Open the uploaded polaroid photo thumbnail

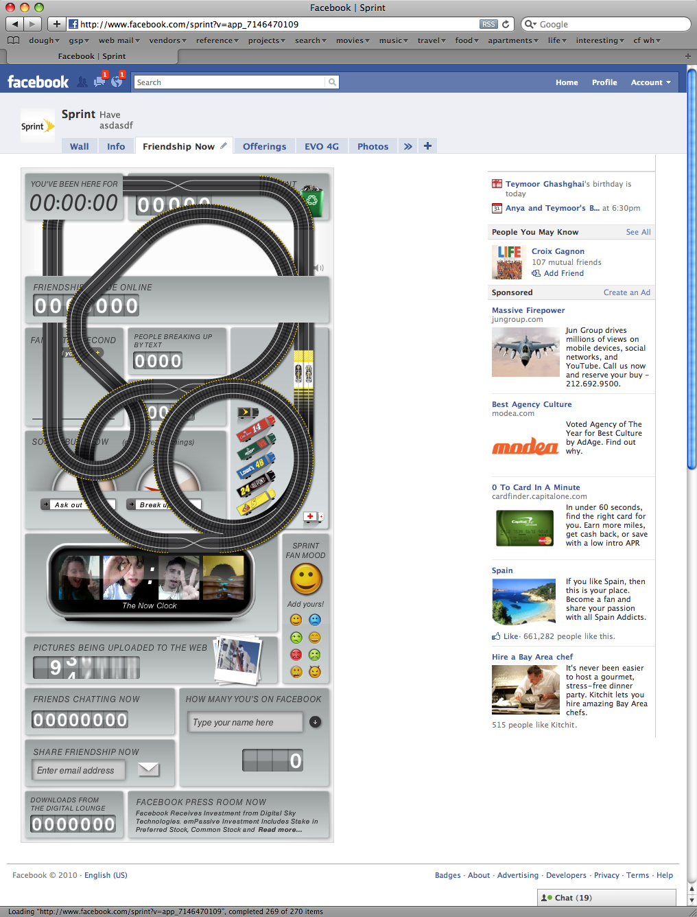[x=238, y=660]
